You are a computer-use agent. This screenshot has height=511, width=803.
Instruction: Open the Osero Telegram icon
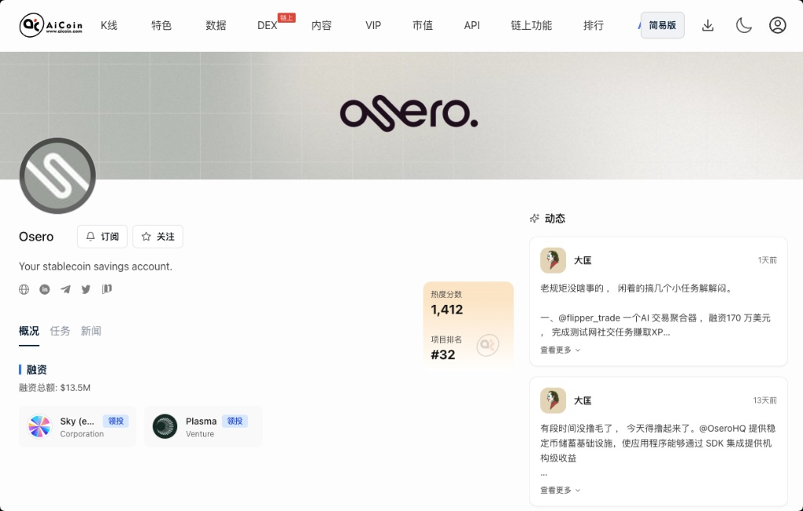(65, 289)
